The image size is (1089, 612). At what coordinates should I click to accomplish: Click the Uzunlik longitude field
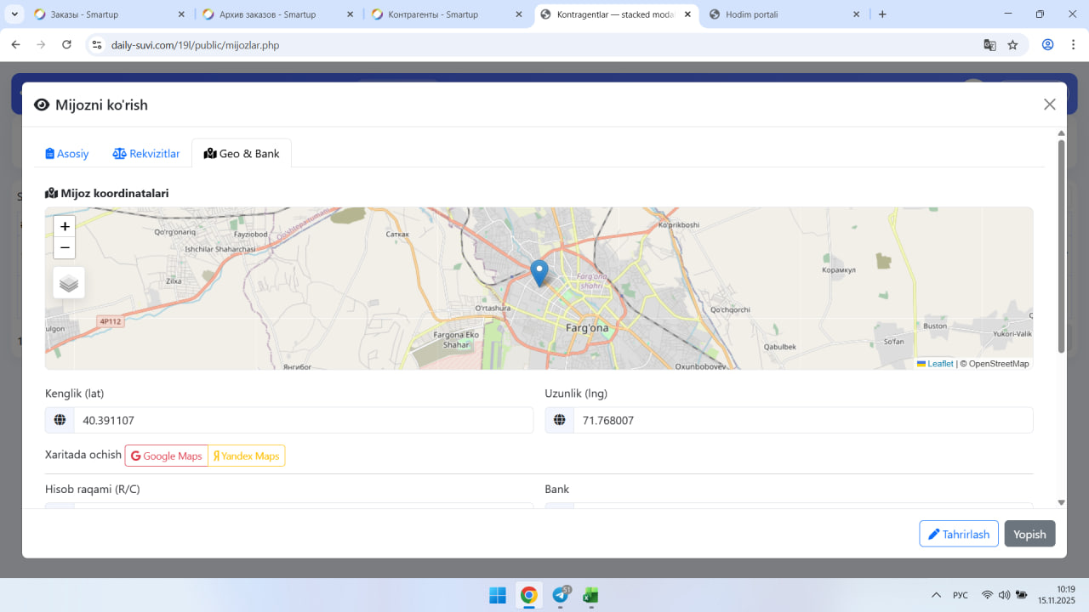point(802,421)
